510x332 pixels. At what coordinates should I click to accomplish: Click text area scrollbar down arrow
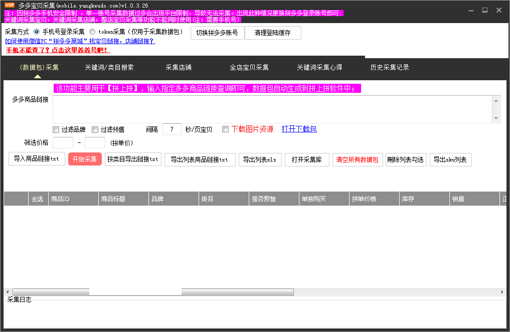pos(496,118)
